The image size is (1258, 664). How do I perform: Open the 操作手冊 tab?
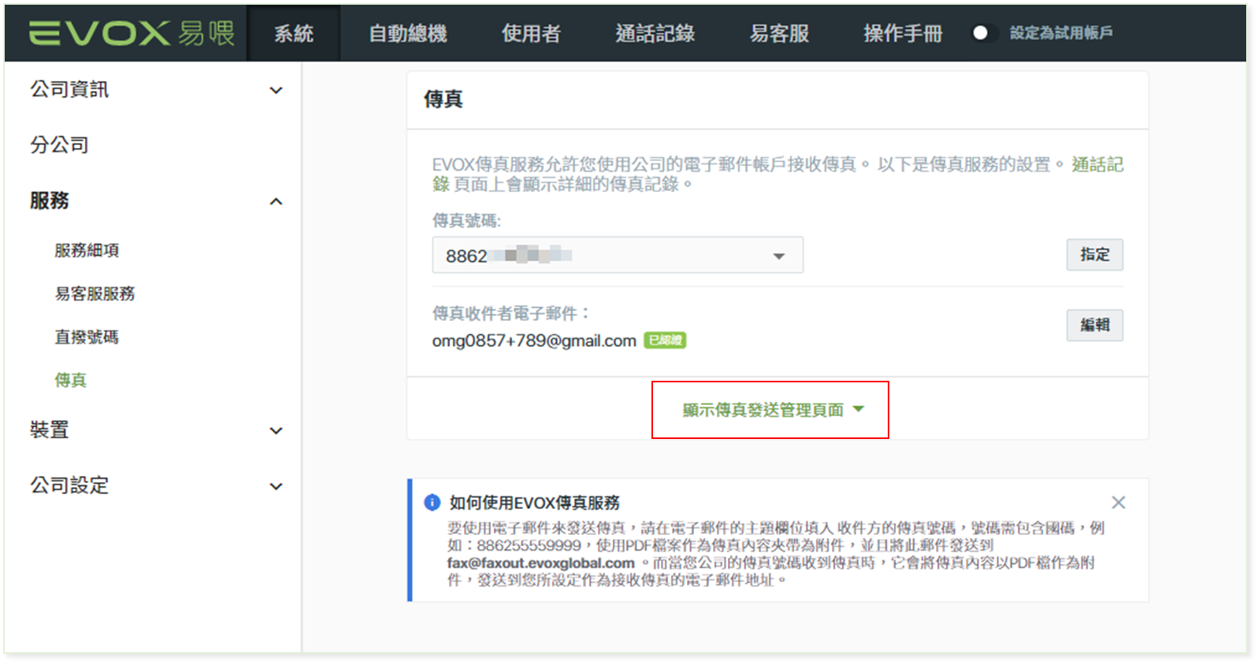tap(903, 33)
